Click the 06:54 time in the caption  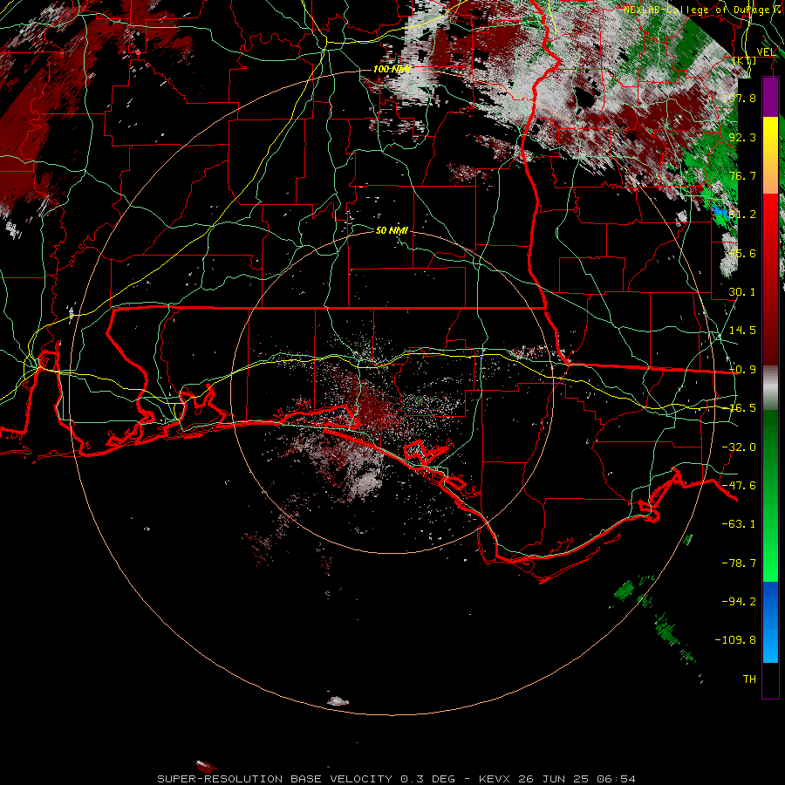click(618, 779)
